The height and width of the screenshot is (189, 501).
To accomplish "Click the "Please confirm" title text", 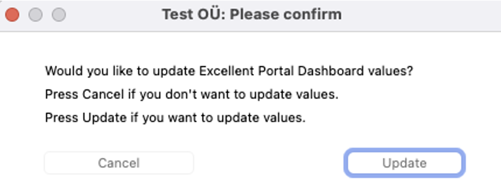I will click(285, 14).
